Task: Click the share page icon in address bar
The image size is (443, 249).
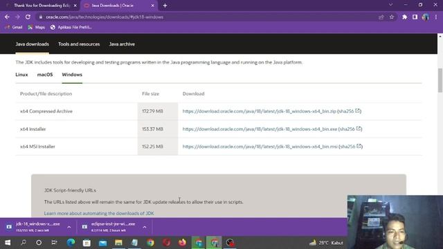Action: click(381, 17)
